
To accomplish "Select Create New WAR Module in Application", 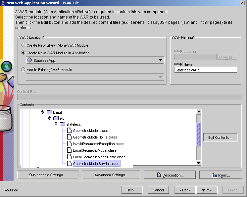I will point(23,53).
